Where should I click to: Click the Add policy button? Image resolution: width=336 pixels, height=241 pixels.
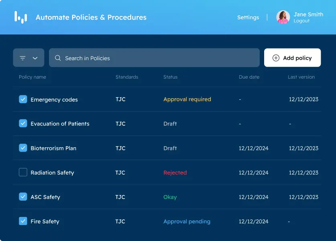pos(292,58)
